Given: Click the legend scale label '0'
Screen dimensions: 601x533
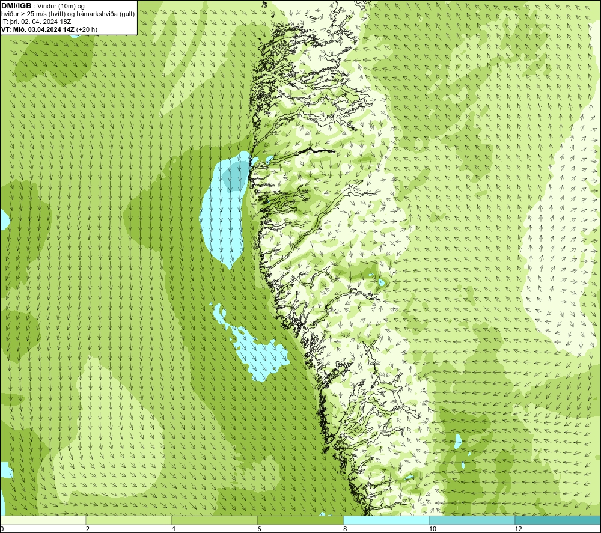Looking at the screenshot, I should tap(2, 529).
